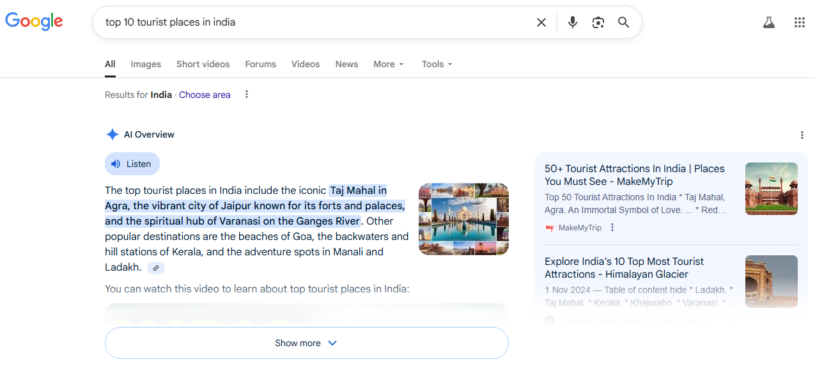This screenshot has height=366, width=815.
Task: Click the 1 Nov 2024 snippet text
Action: pyautogui.click(x=639, y=296)
